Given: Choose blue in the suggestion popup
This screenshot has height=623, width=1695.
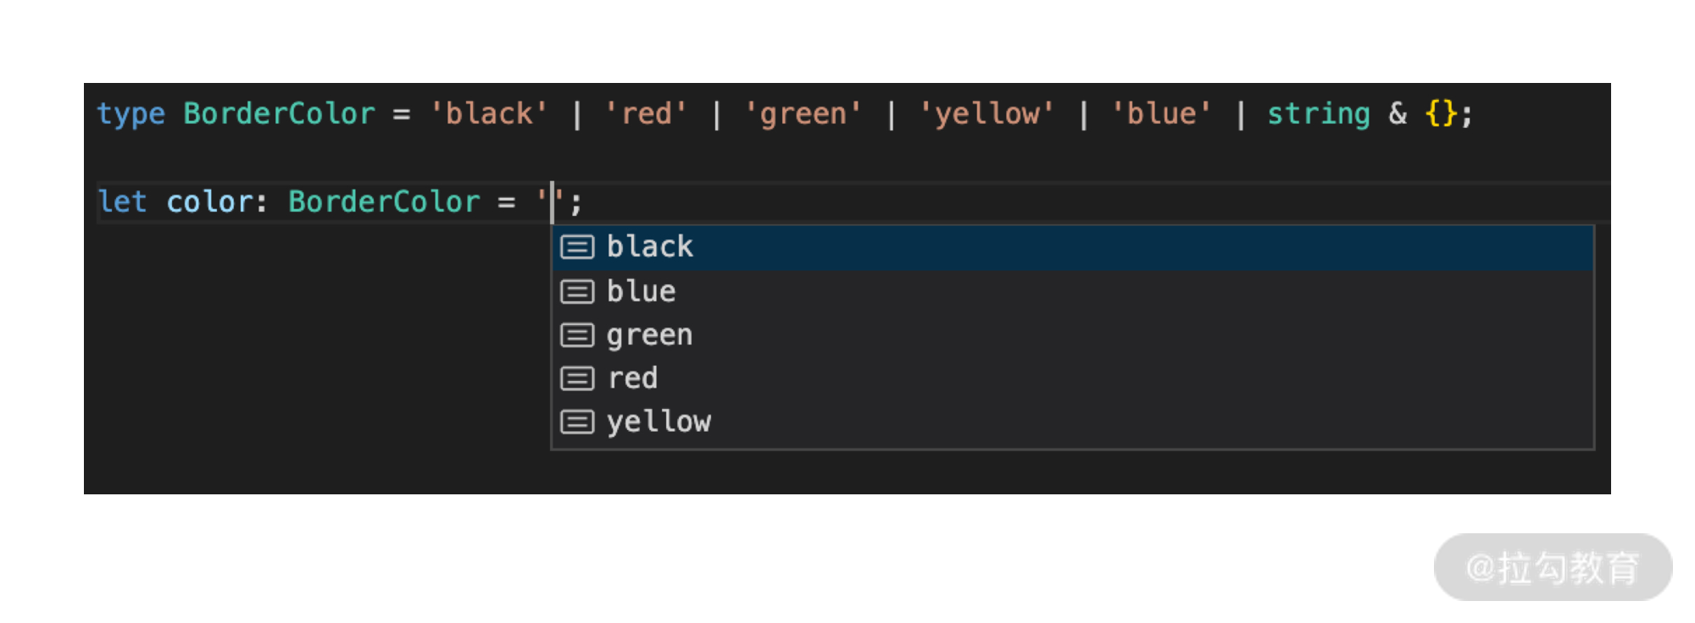Looking at the screenshot, I should click(x=642, y=292).
